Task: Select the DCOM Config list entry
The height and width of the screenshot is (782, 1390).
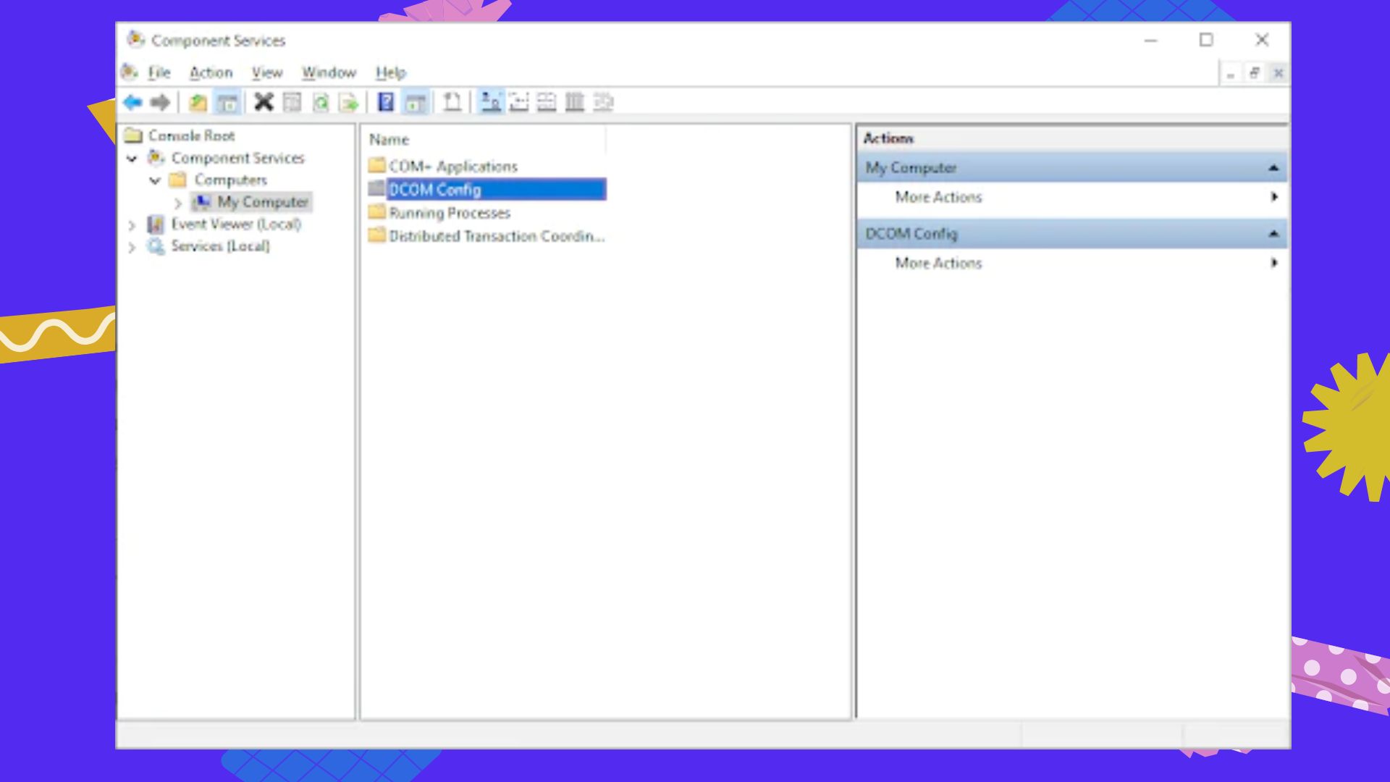Action: click(496, 190)
